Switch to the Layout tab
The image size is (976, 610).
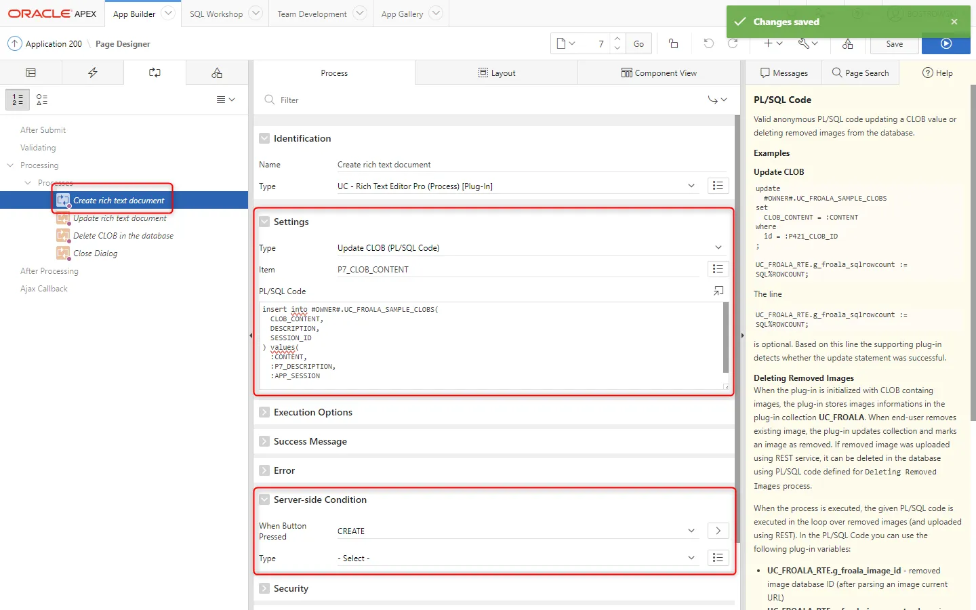pos(496,73)
